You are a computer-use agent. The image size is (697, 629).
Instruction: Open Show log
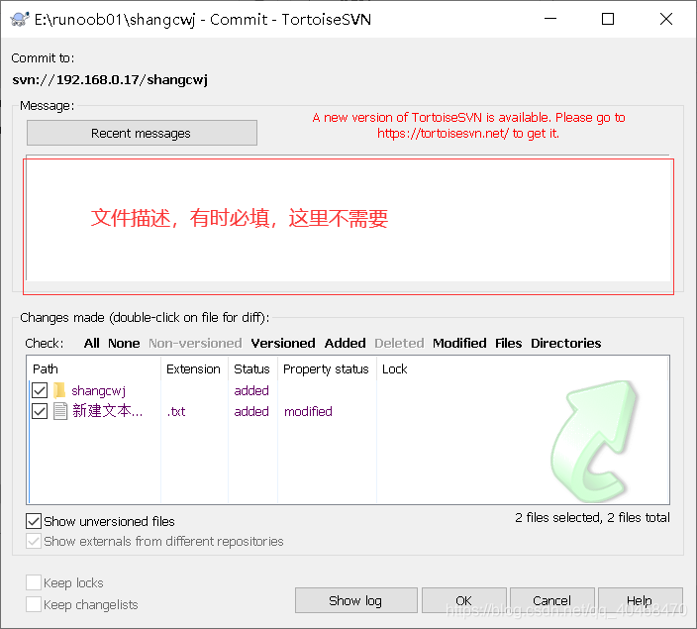click(x=356, y=600)
